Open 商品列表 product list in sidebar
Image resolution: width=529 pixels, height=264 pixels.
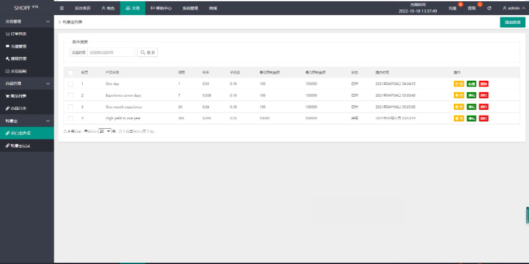coord(27,96)
